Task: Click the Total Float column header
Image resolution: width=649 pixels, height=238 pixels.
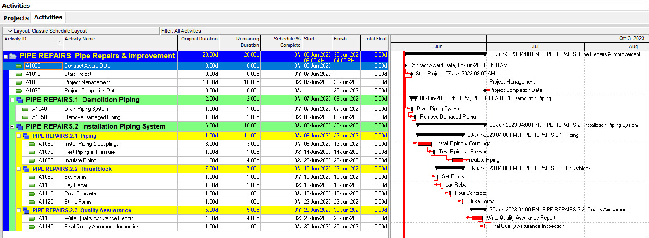Action: coord(375,42)
